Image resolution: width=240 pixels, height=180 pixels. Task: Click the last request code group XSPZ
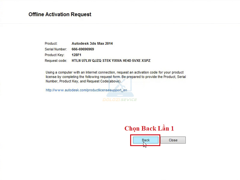(x=146, y=61)
